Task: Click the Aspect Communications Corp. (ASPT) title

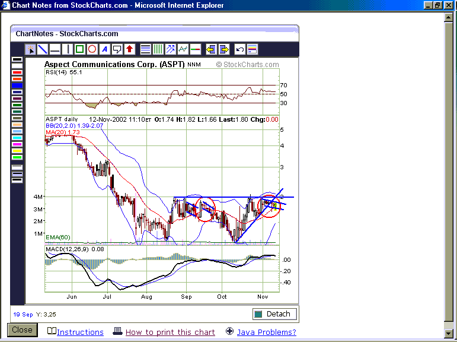Action: [114, 64]
